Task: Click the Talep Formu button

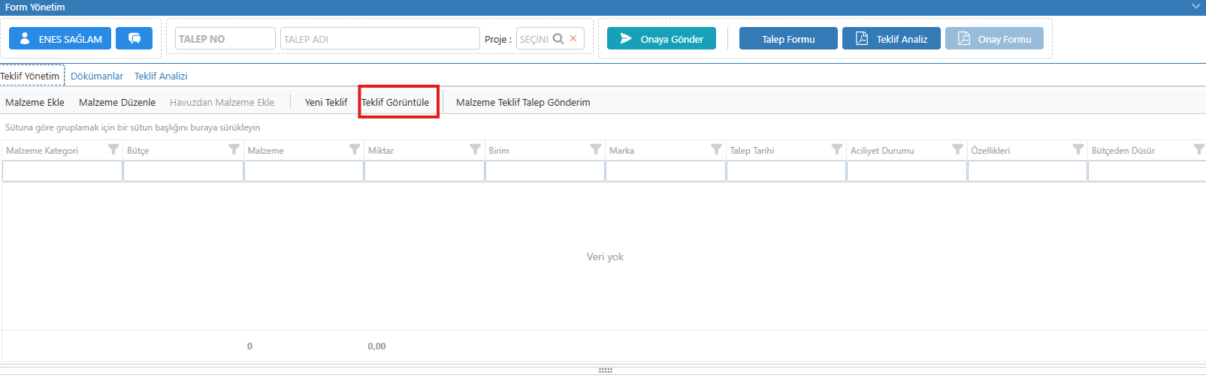Action: tap(788, 39)
